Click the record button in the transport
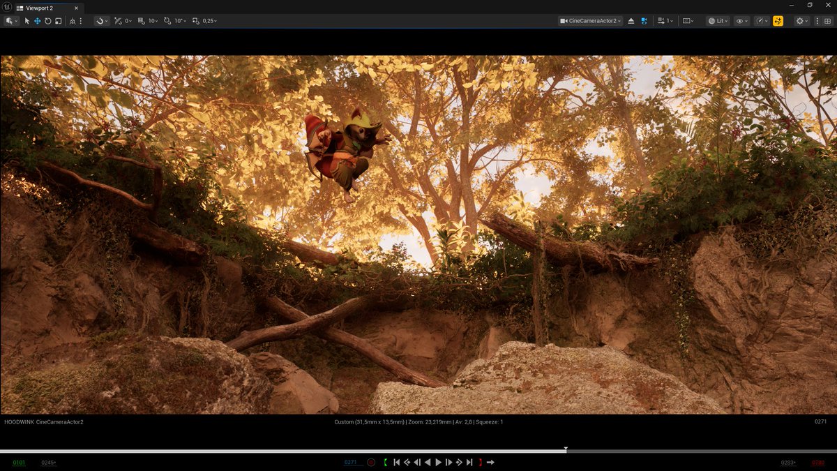The image size is (837, 471). click(371, 462)
